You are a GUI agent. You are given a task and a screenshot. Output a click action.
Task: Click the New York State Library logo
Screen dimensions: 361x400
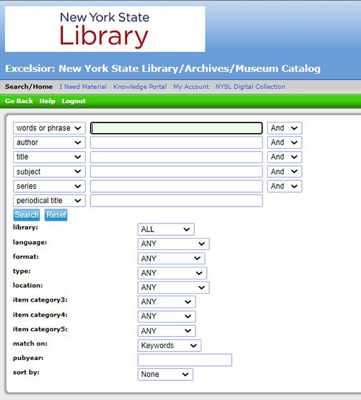[105, 29]
